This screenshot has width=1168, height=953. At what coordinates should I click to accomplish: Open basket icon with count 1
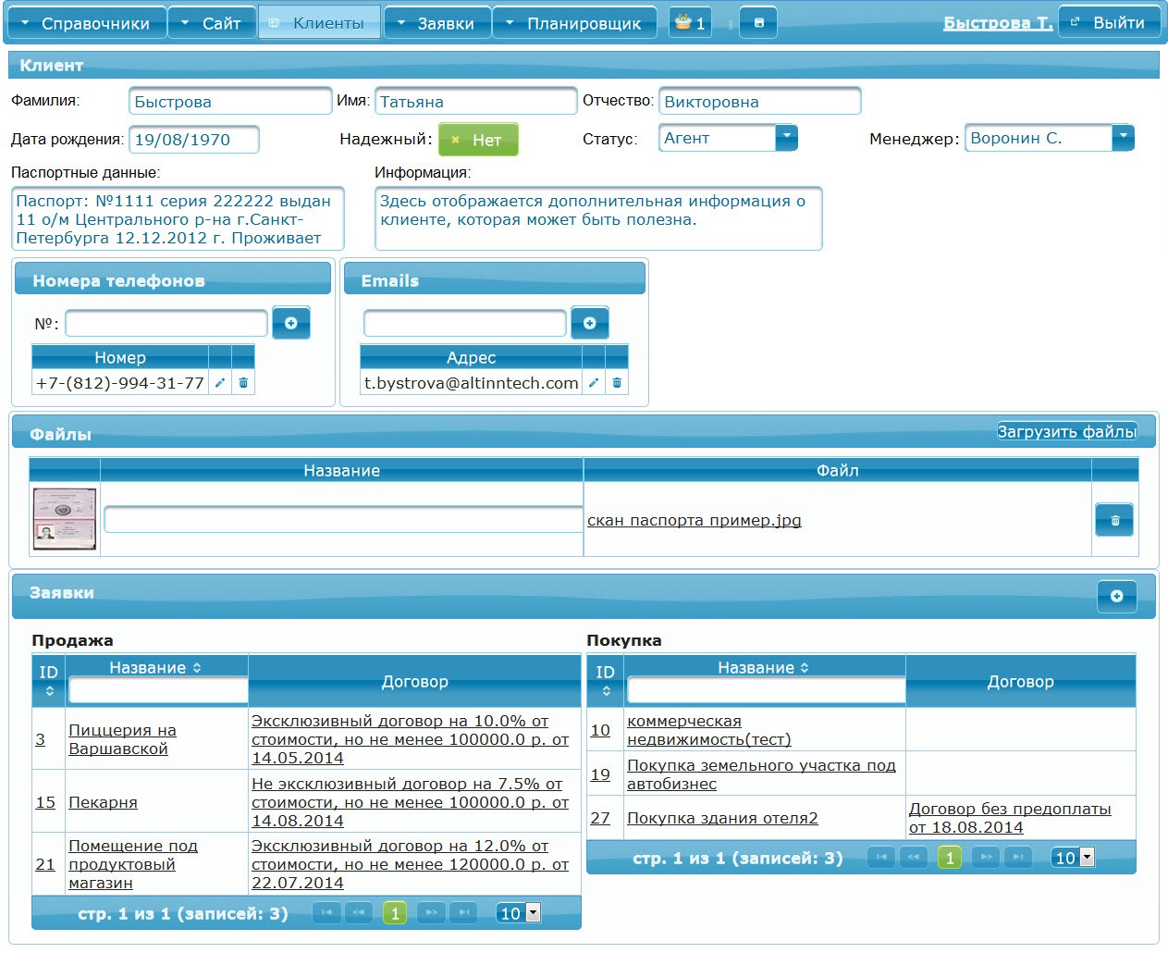click(690, 22)
